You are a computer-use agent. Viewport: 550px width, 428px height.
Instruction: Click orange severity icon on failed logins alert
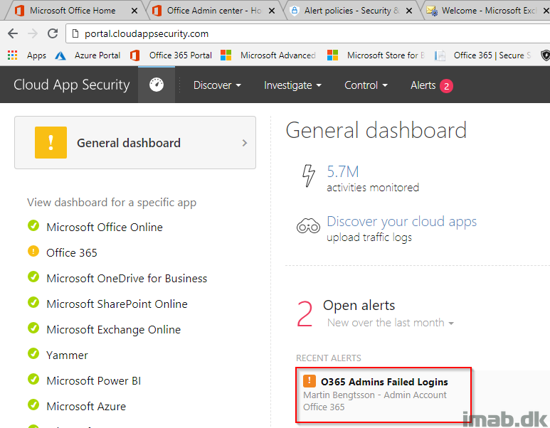click(x=310, y=381)
